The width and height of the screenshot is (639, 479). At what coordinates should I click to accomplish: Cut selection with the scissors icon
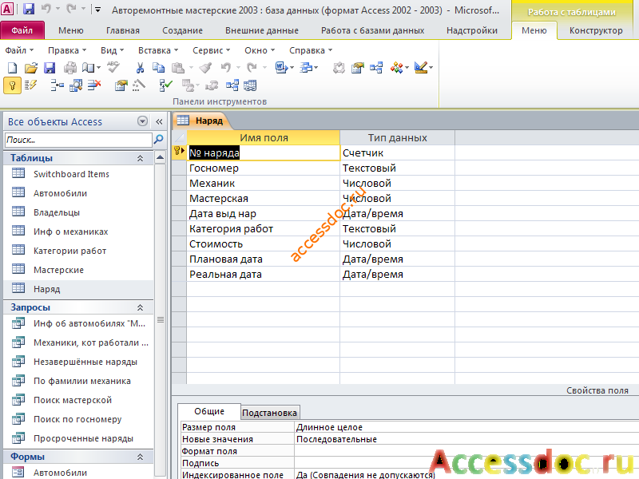[140, 68]
